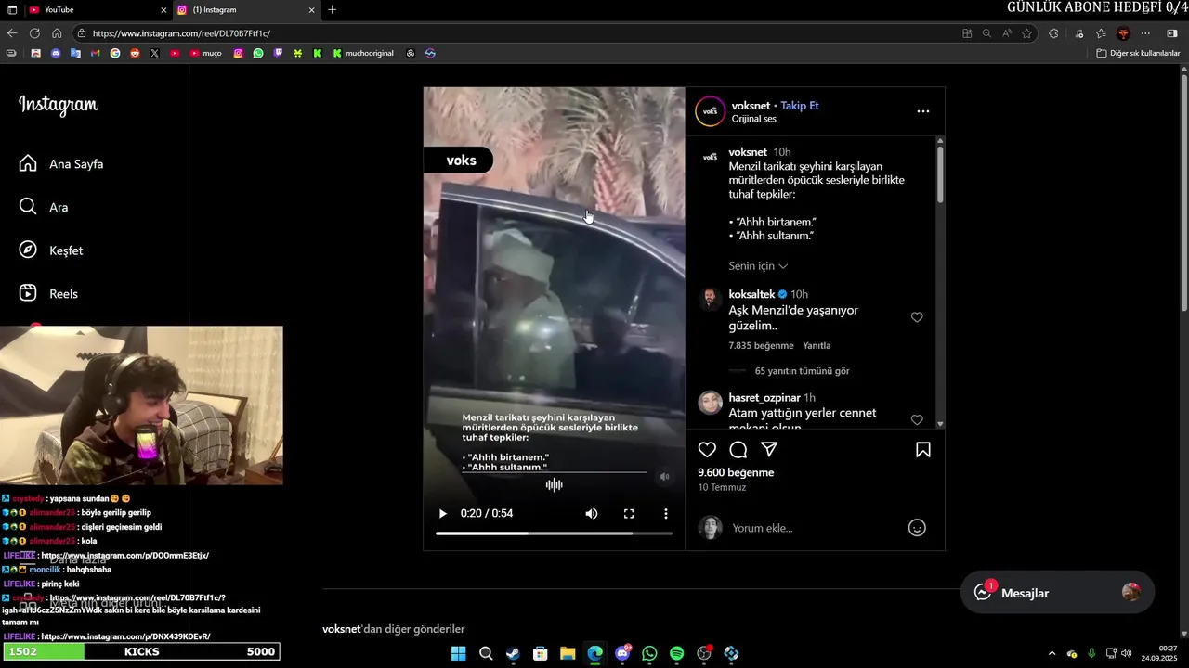The width and height of the screenshot is (1189, 668).
Task: Open Ana Sayfa home in Instagram sidebar
Action: 61,164
